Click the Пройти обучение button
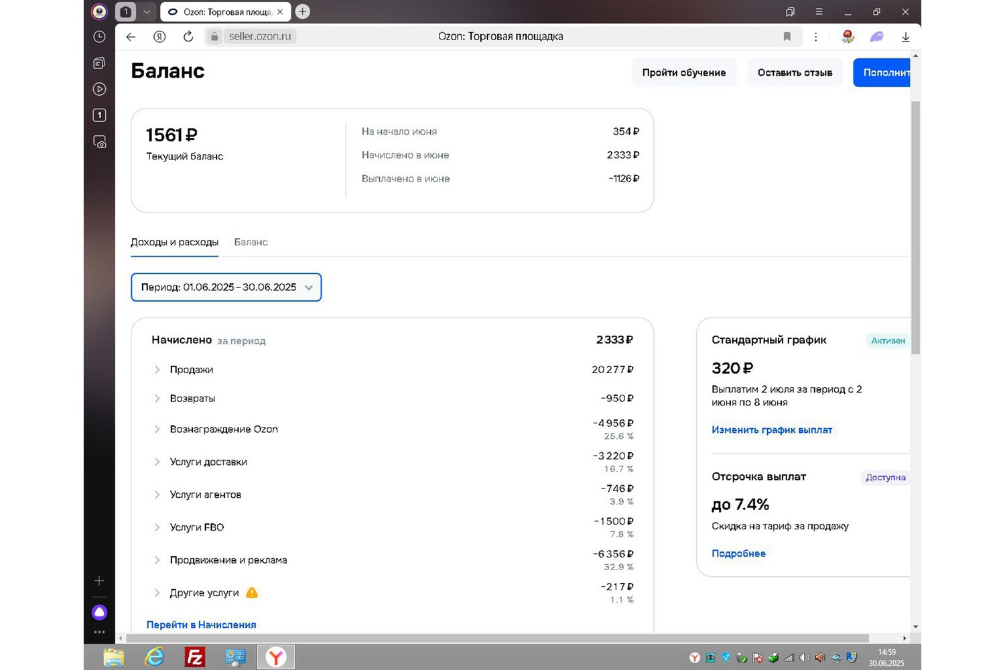This screenshot has height=670, width=1005. (683, 72)
